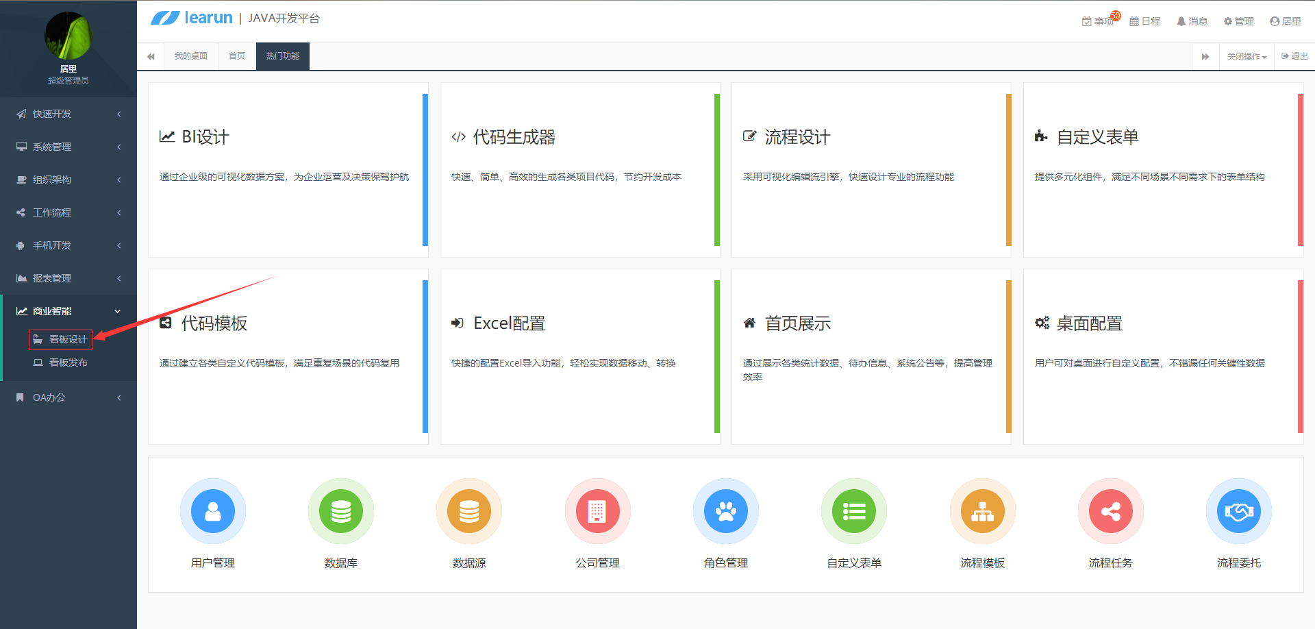The image size is (1315, 629).
Task: Click the 角色管理 paw icon
Action: (725, 511)
